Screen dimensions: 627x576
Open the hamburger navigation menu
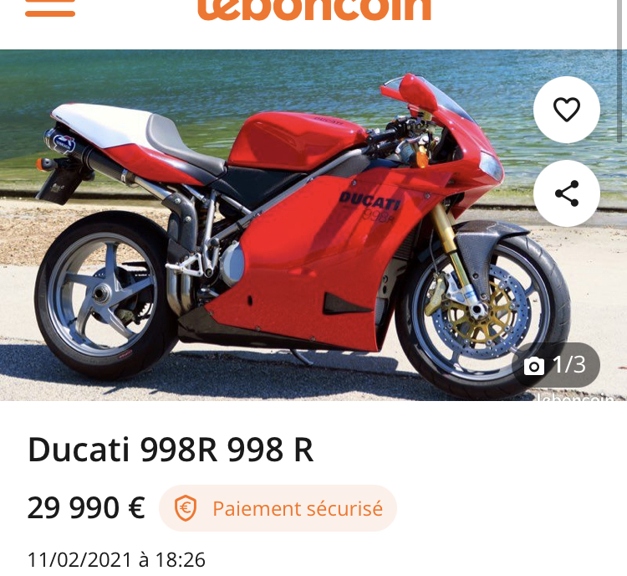pyautogui.click(x=50, y=8)
